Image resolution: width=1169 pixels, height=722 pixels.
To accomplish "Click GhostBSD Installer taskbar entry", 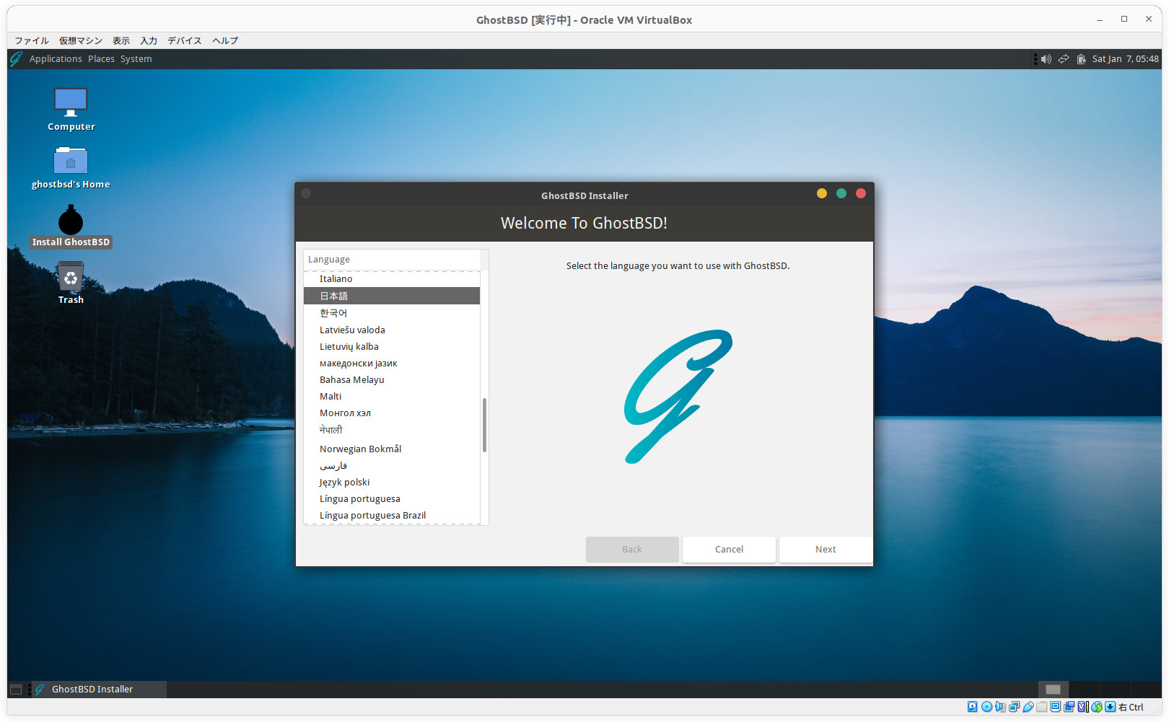I will (92, 690).
